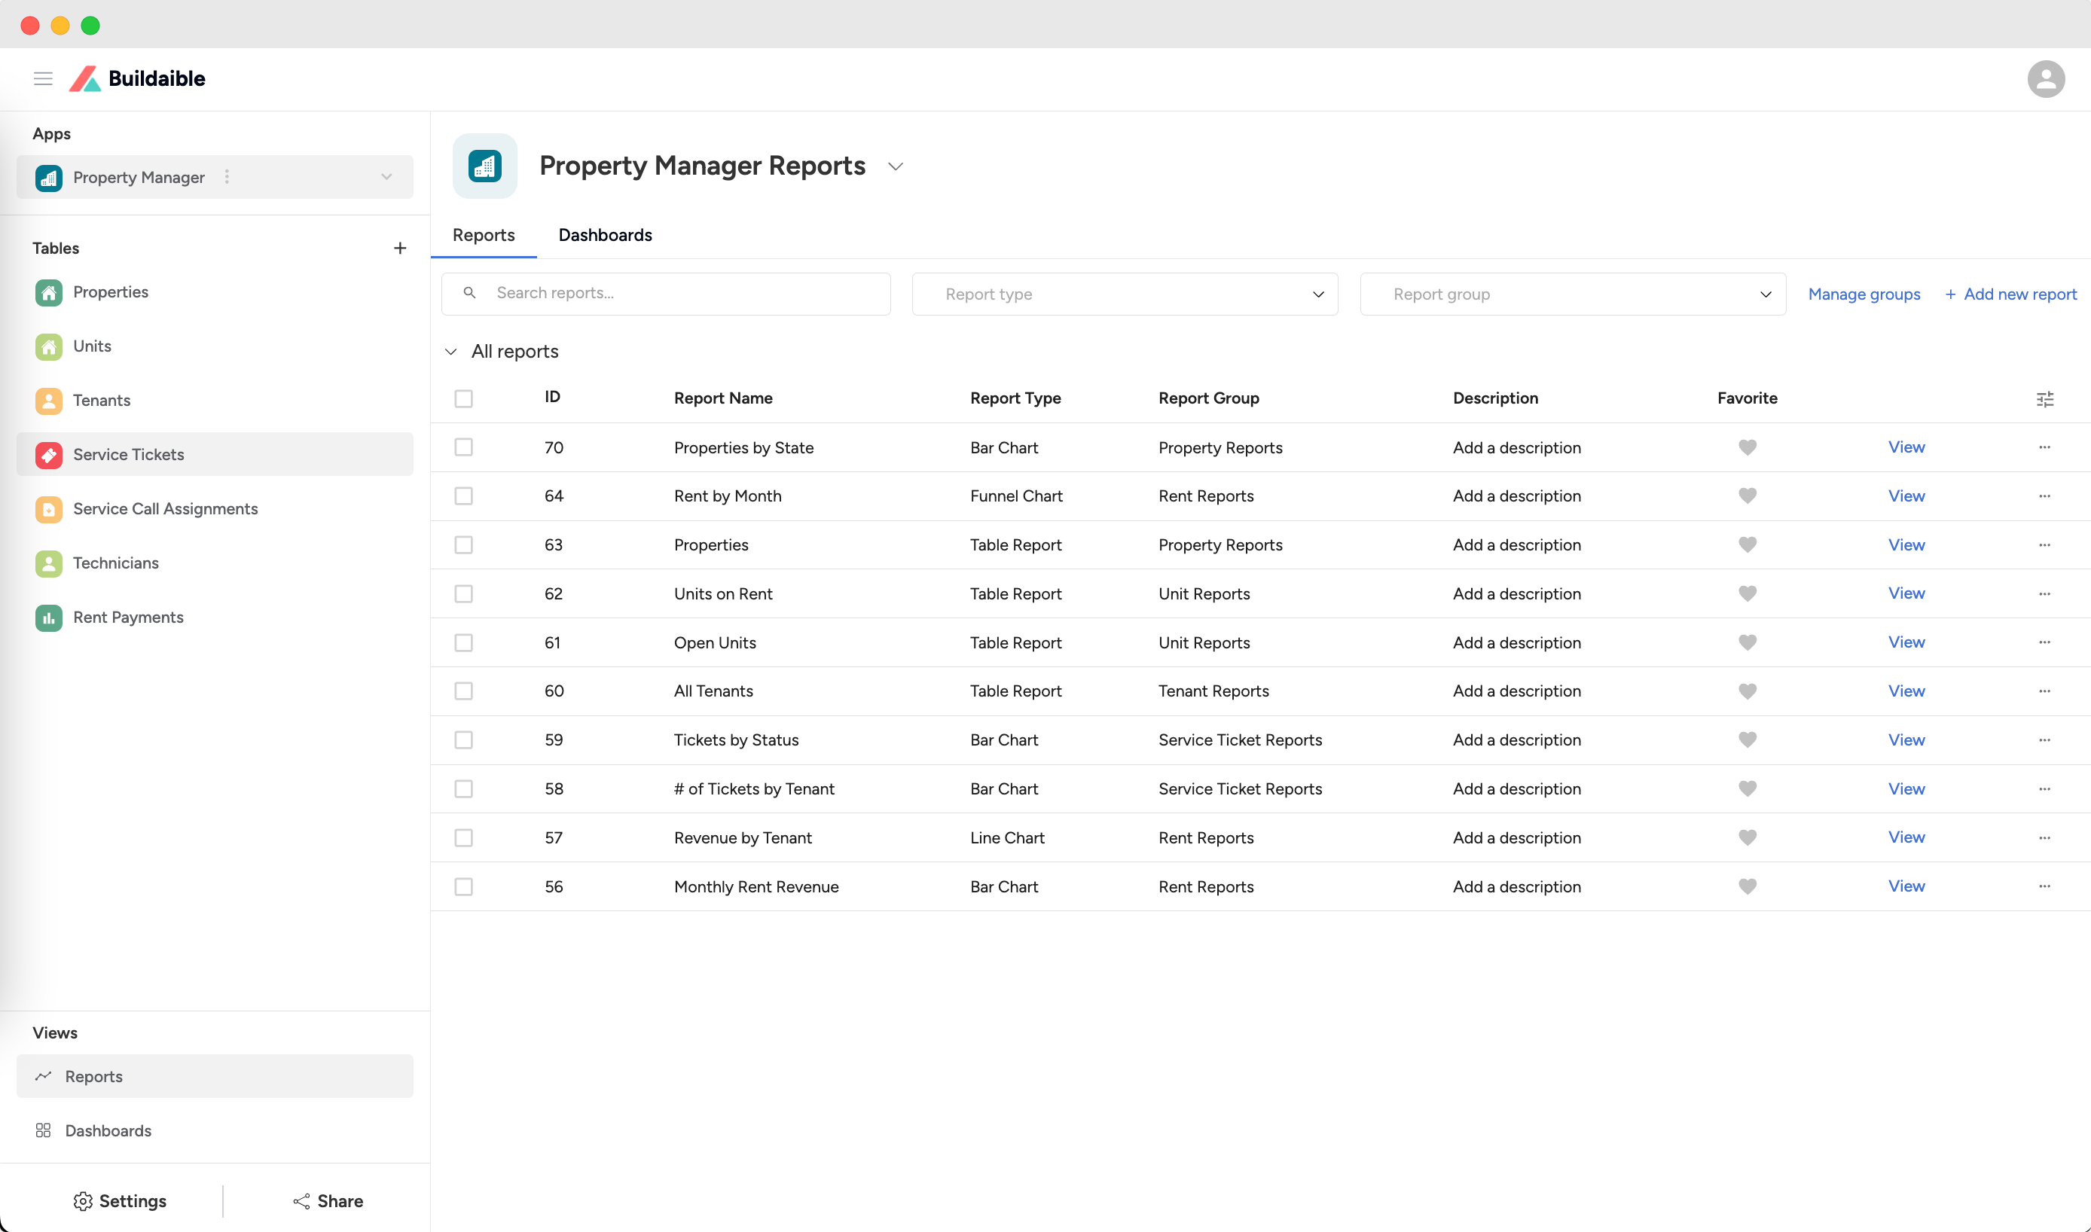Switch to the Reports tab
This screenshot has height=1232, width=2091.
[484, 235]
